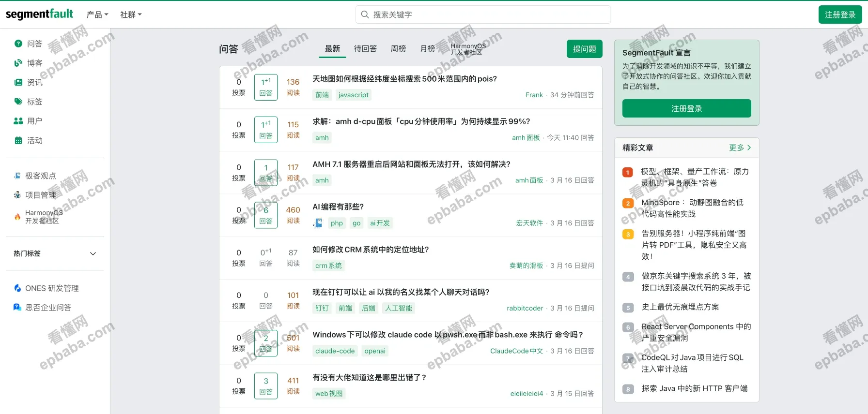Click the 博客 blog icon in sidebar
Screen dimensions: 868x414
pyautogui.click(x=18, y=63)
